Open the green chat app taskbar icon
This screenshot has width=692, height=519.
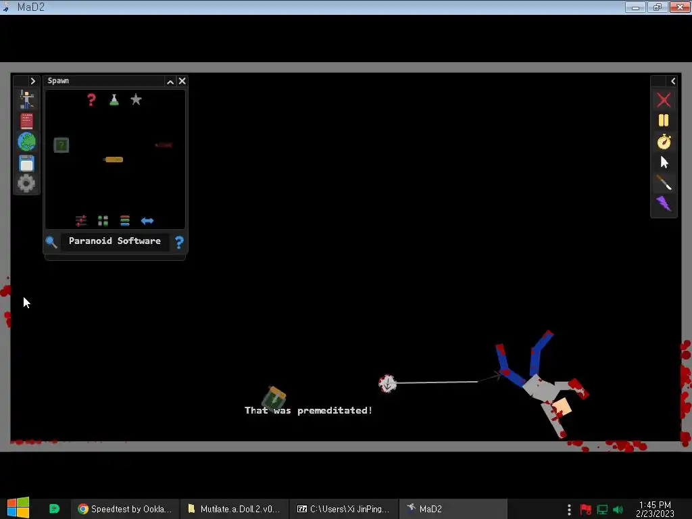(x=54, y=509)
